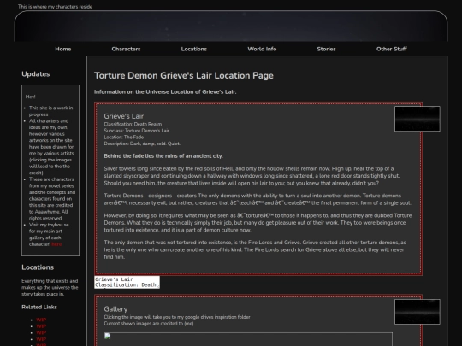Click the thumbnail beside the Gallery heading
This screenshot has width=462, height=346.
pos(418,312)
